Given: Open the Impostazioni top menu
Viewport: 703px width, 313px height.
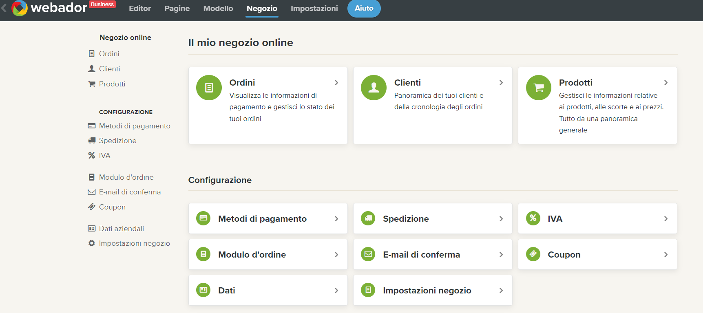Looking at the screenshot, I should point(314,9).
